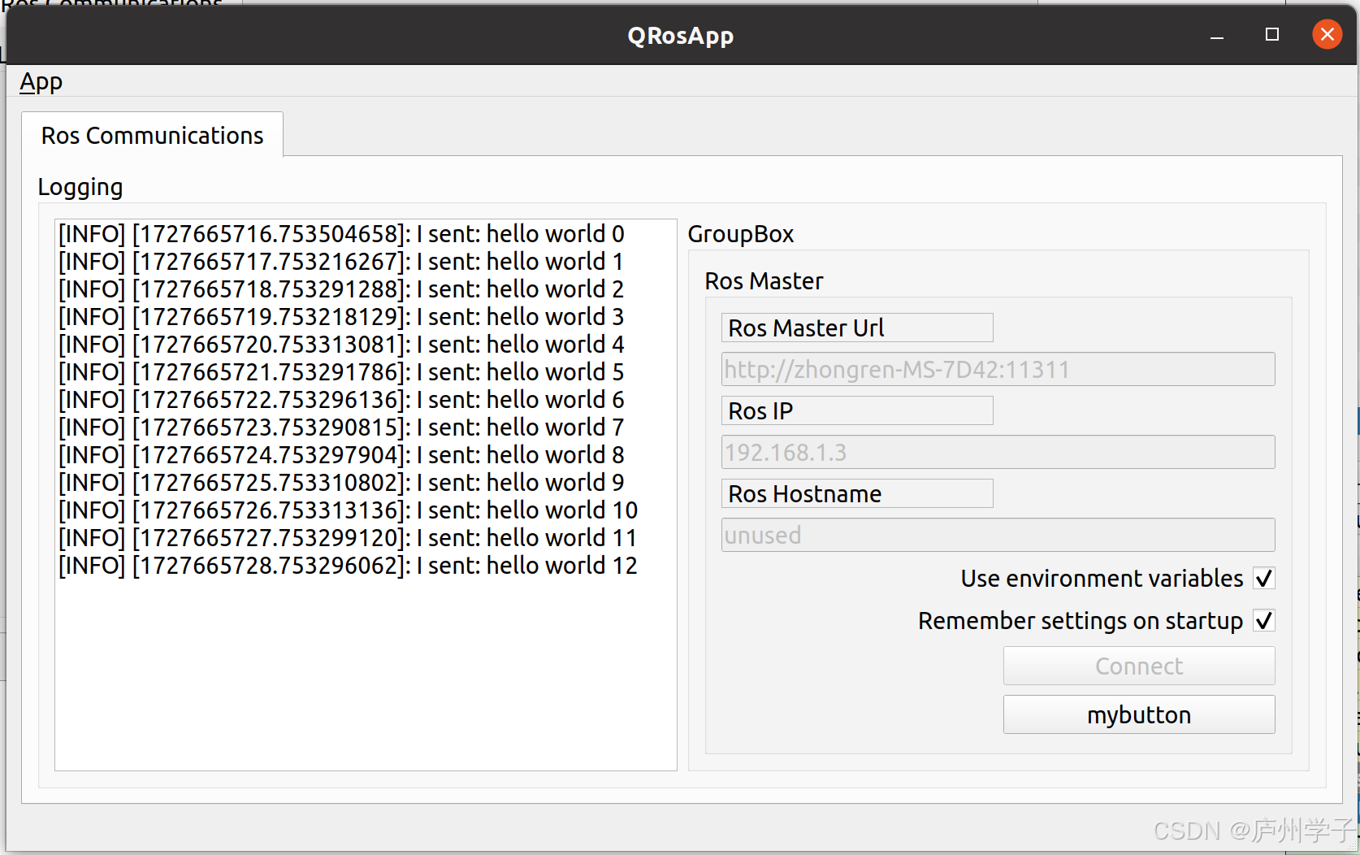Click the QRosApp title bar text

pos(681,36)
